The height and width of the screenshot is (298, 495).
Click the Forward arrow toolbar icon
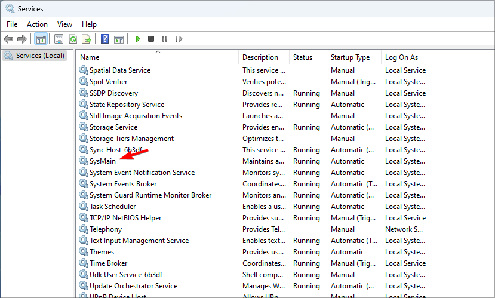click(x=21, y=39)
